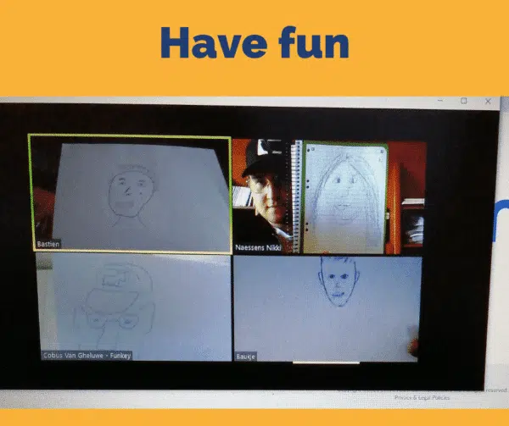
Task: Click the Baukje name label
Action: coord(246,357)
